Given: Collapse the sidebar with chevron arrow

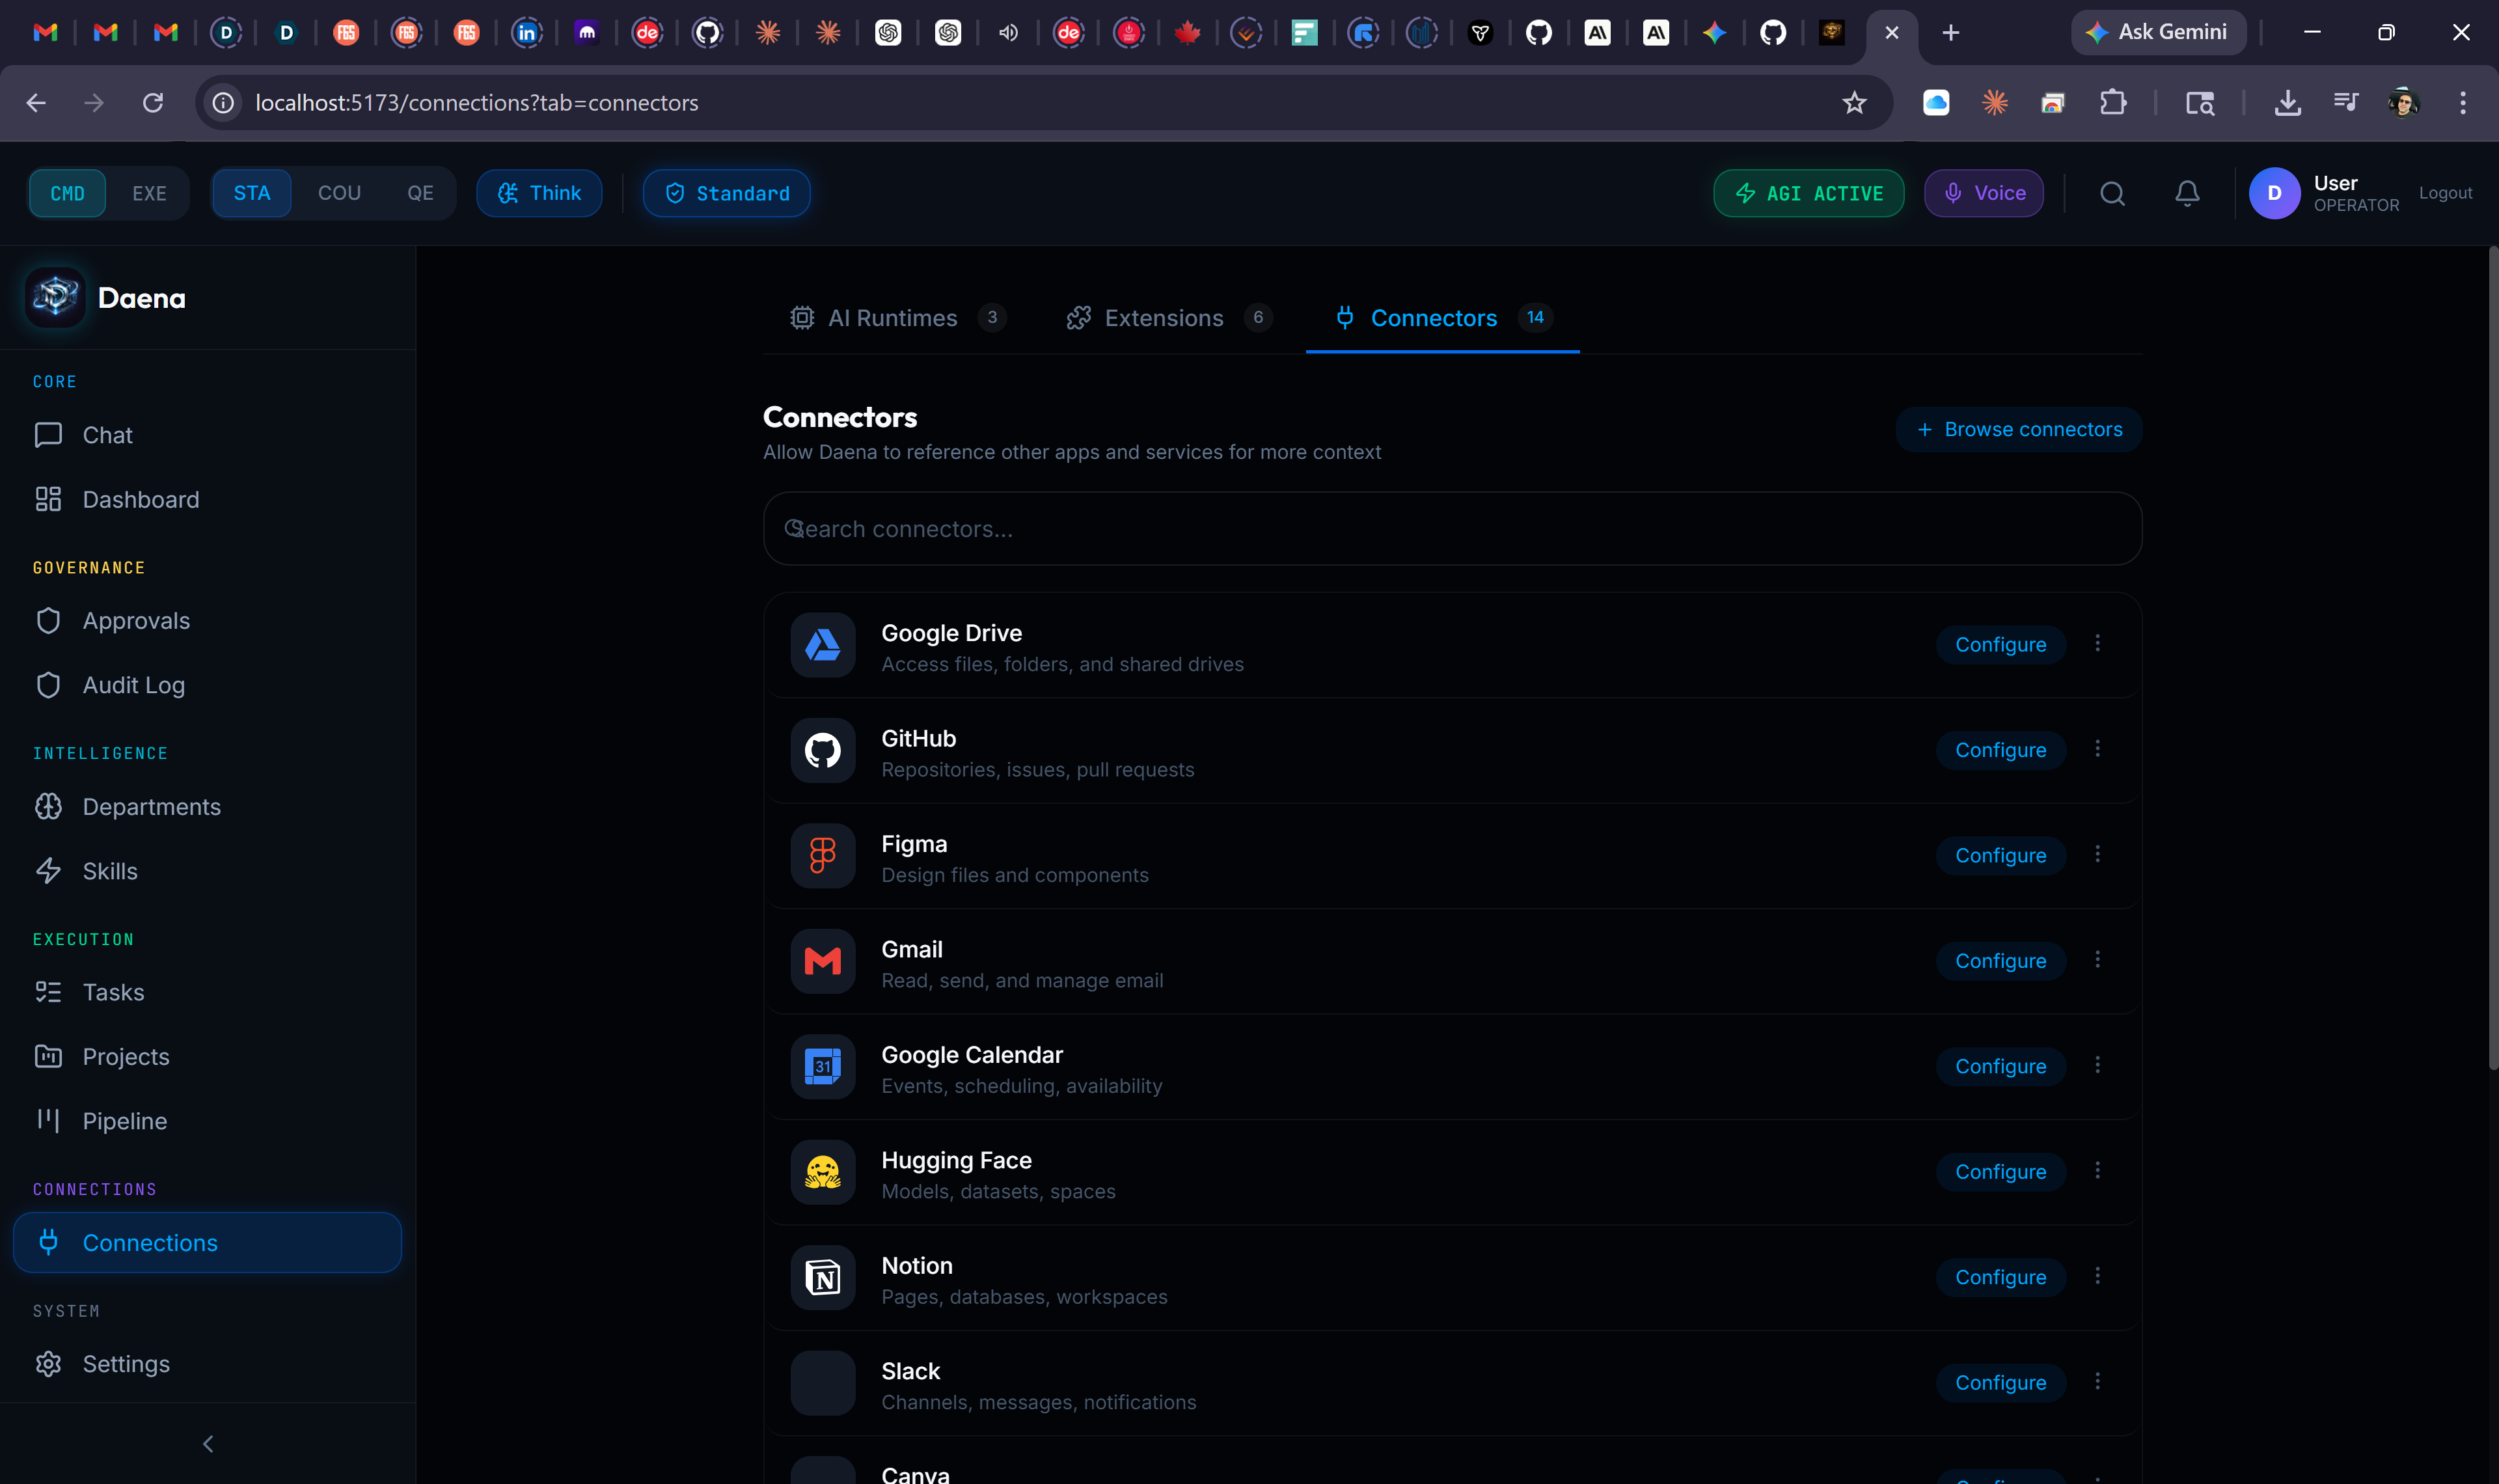Looking at the screenshot, I should (208, 1443).
